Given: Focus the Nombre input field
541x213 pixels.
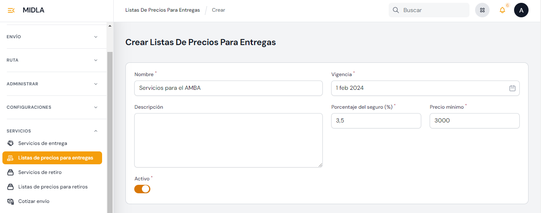Looking at the screenshot, I should tap(228, 88).
